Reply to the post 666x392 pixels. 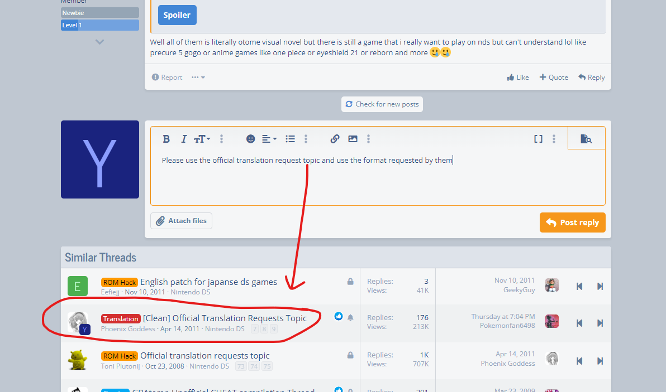pyautogui.click(x=591, y=77)
